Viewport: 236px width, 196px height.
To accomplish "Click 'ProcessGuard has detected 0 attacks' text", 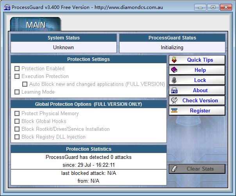I will 88,157.
